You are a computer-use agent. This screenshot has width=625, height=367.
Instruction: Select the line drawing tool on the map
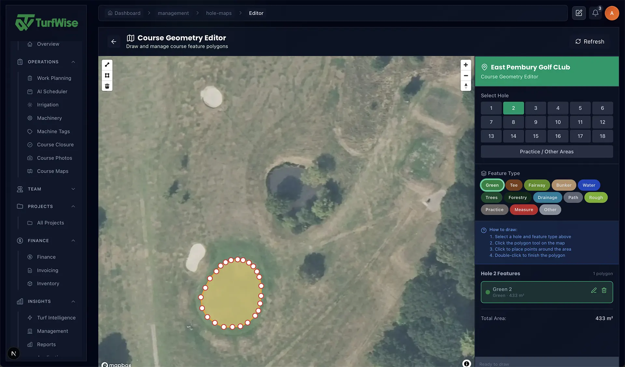(x=107, y=64)
